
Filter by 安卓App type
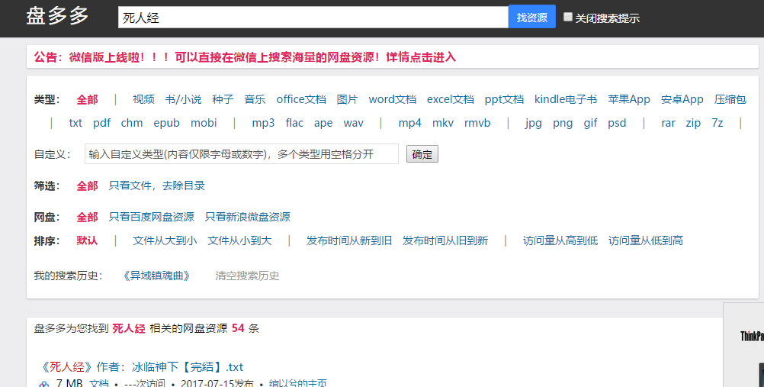(x=682, y=99)
